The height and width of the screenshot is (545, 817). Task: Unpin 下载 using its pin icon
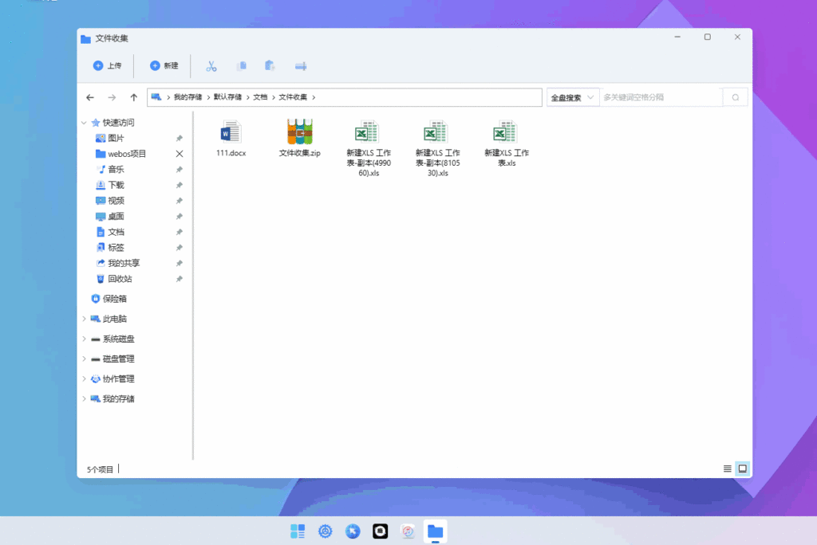[180, 186]
